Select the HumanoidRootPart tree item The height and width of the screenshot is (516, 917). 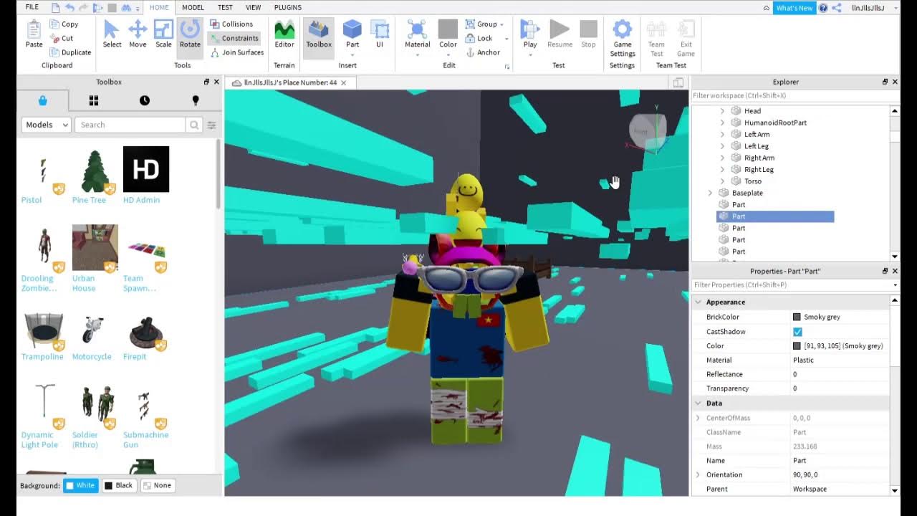click(x=775, y=123)
